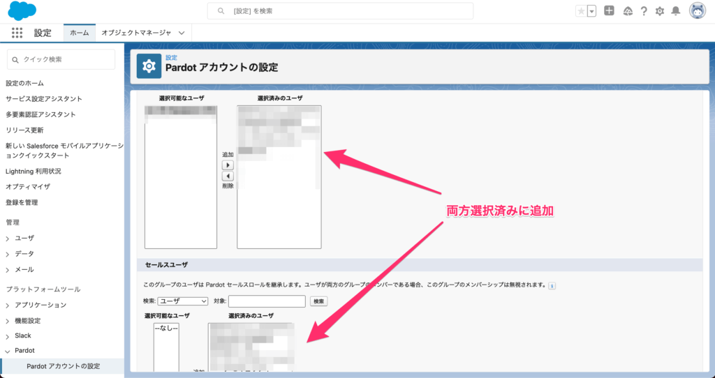Switch to the ホーム tab
Image resolution: width=715 pixels, height=378 pixels.
point(80,33)
